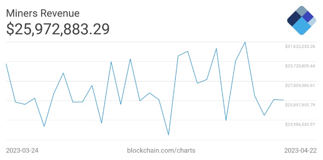Viewport: 323px width, 160px height.
Task: Select the 2023-04-22 end date label
Action: pos(300,151)
